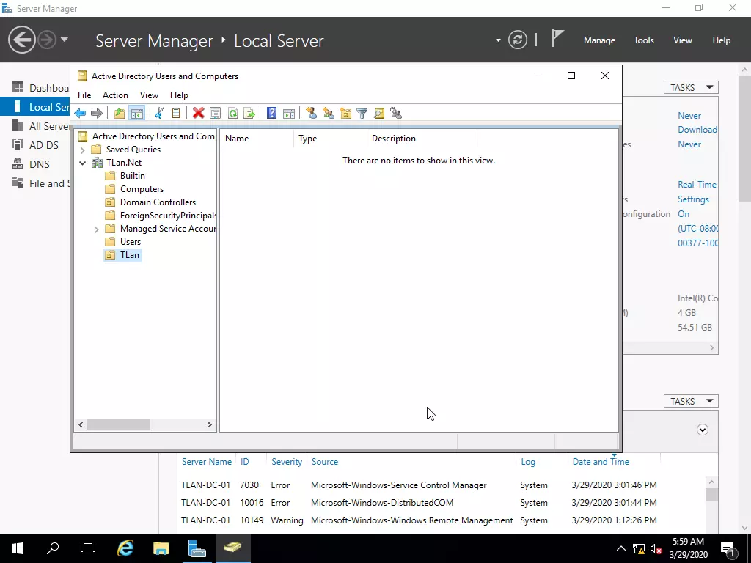Click tree pane scroll right arrow

click(x=209, y=424)
